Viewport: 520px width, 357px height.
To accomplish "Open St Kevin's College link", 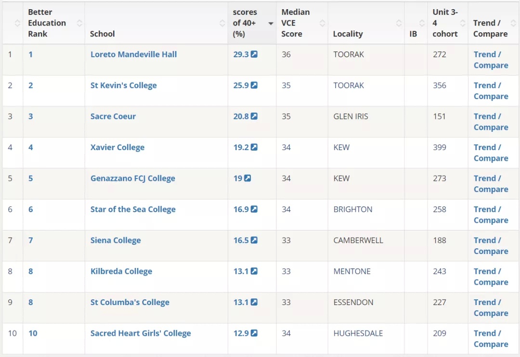I will (x=123, y=86).
